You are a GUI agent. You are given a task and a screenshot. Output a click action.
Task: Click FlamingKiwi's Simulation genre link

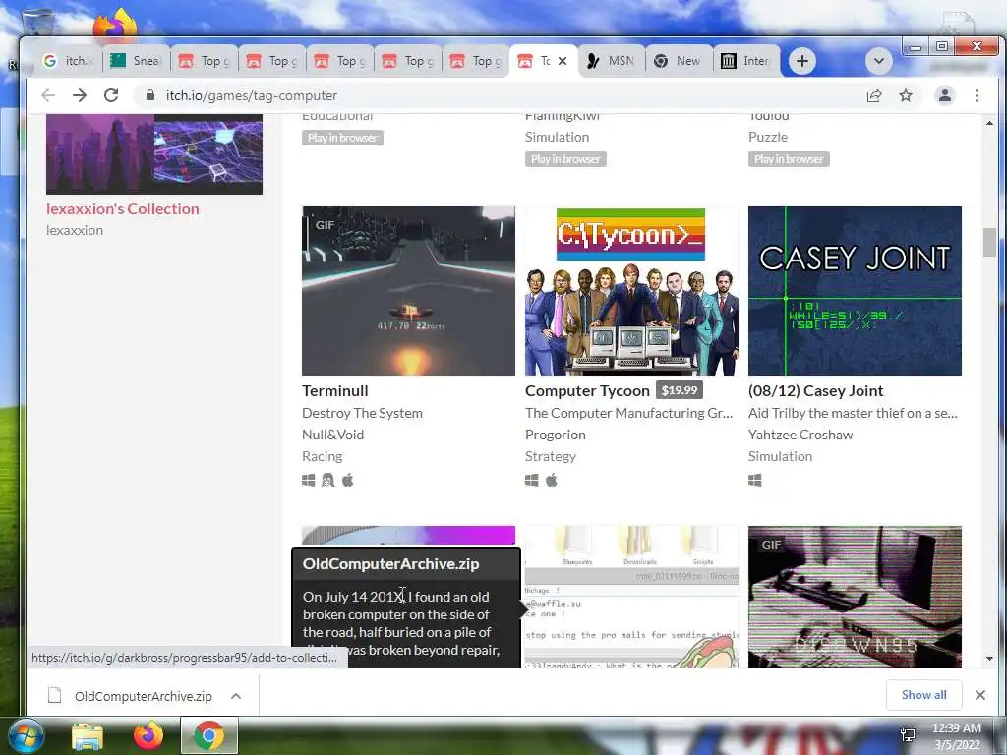point(557,137)
